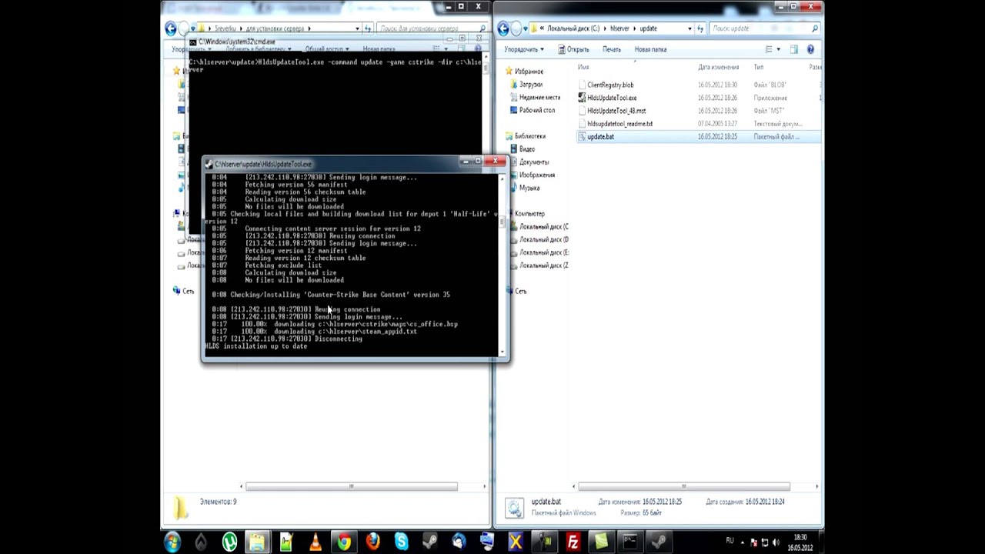This screenshot has width=985, height=554.
Task: Launch Notepad++ from the taskbar
Action: pos(286,542)
